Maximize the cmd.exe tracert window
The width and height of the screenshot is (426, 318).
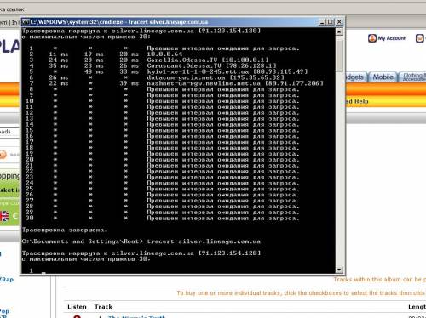pyautogui.click(x=331, y=22)
